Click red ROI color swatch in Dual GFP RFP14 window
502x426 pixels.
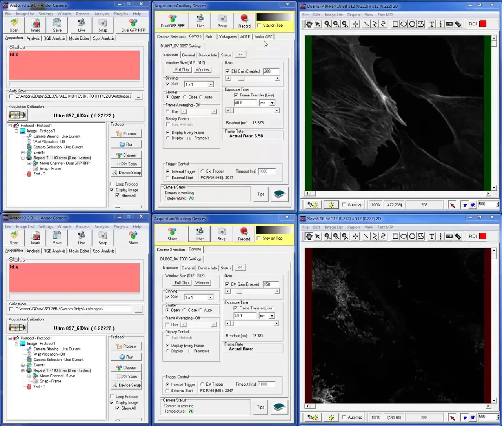point(483,24)
